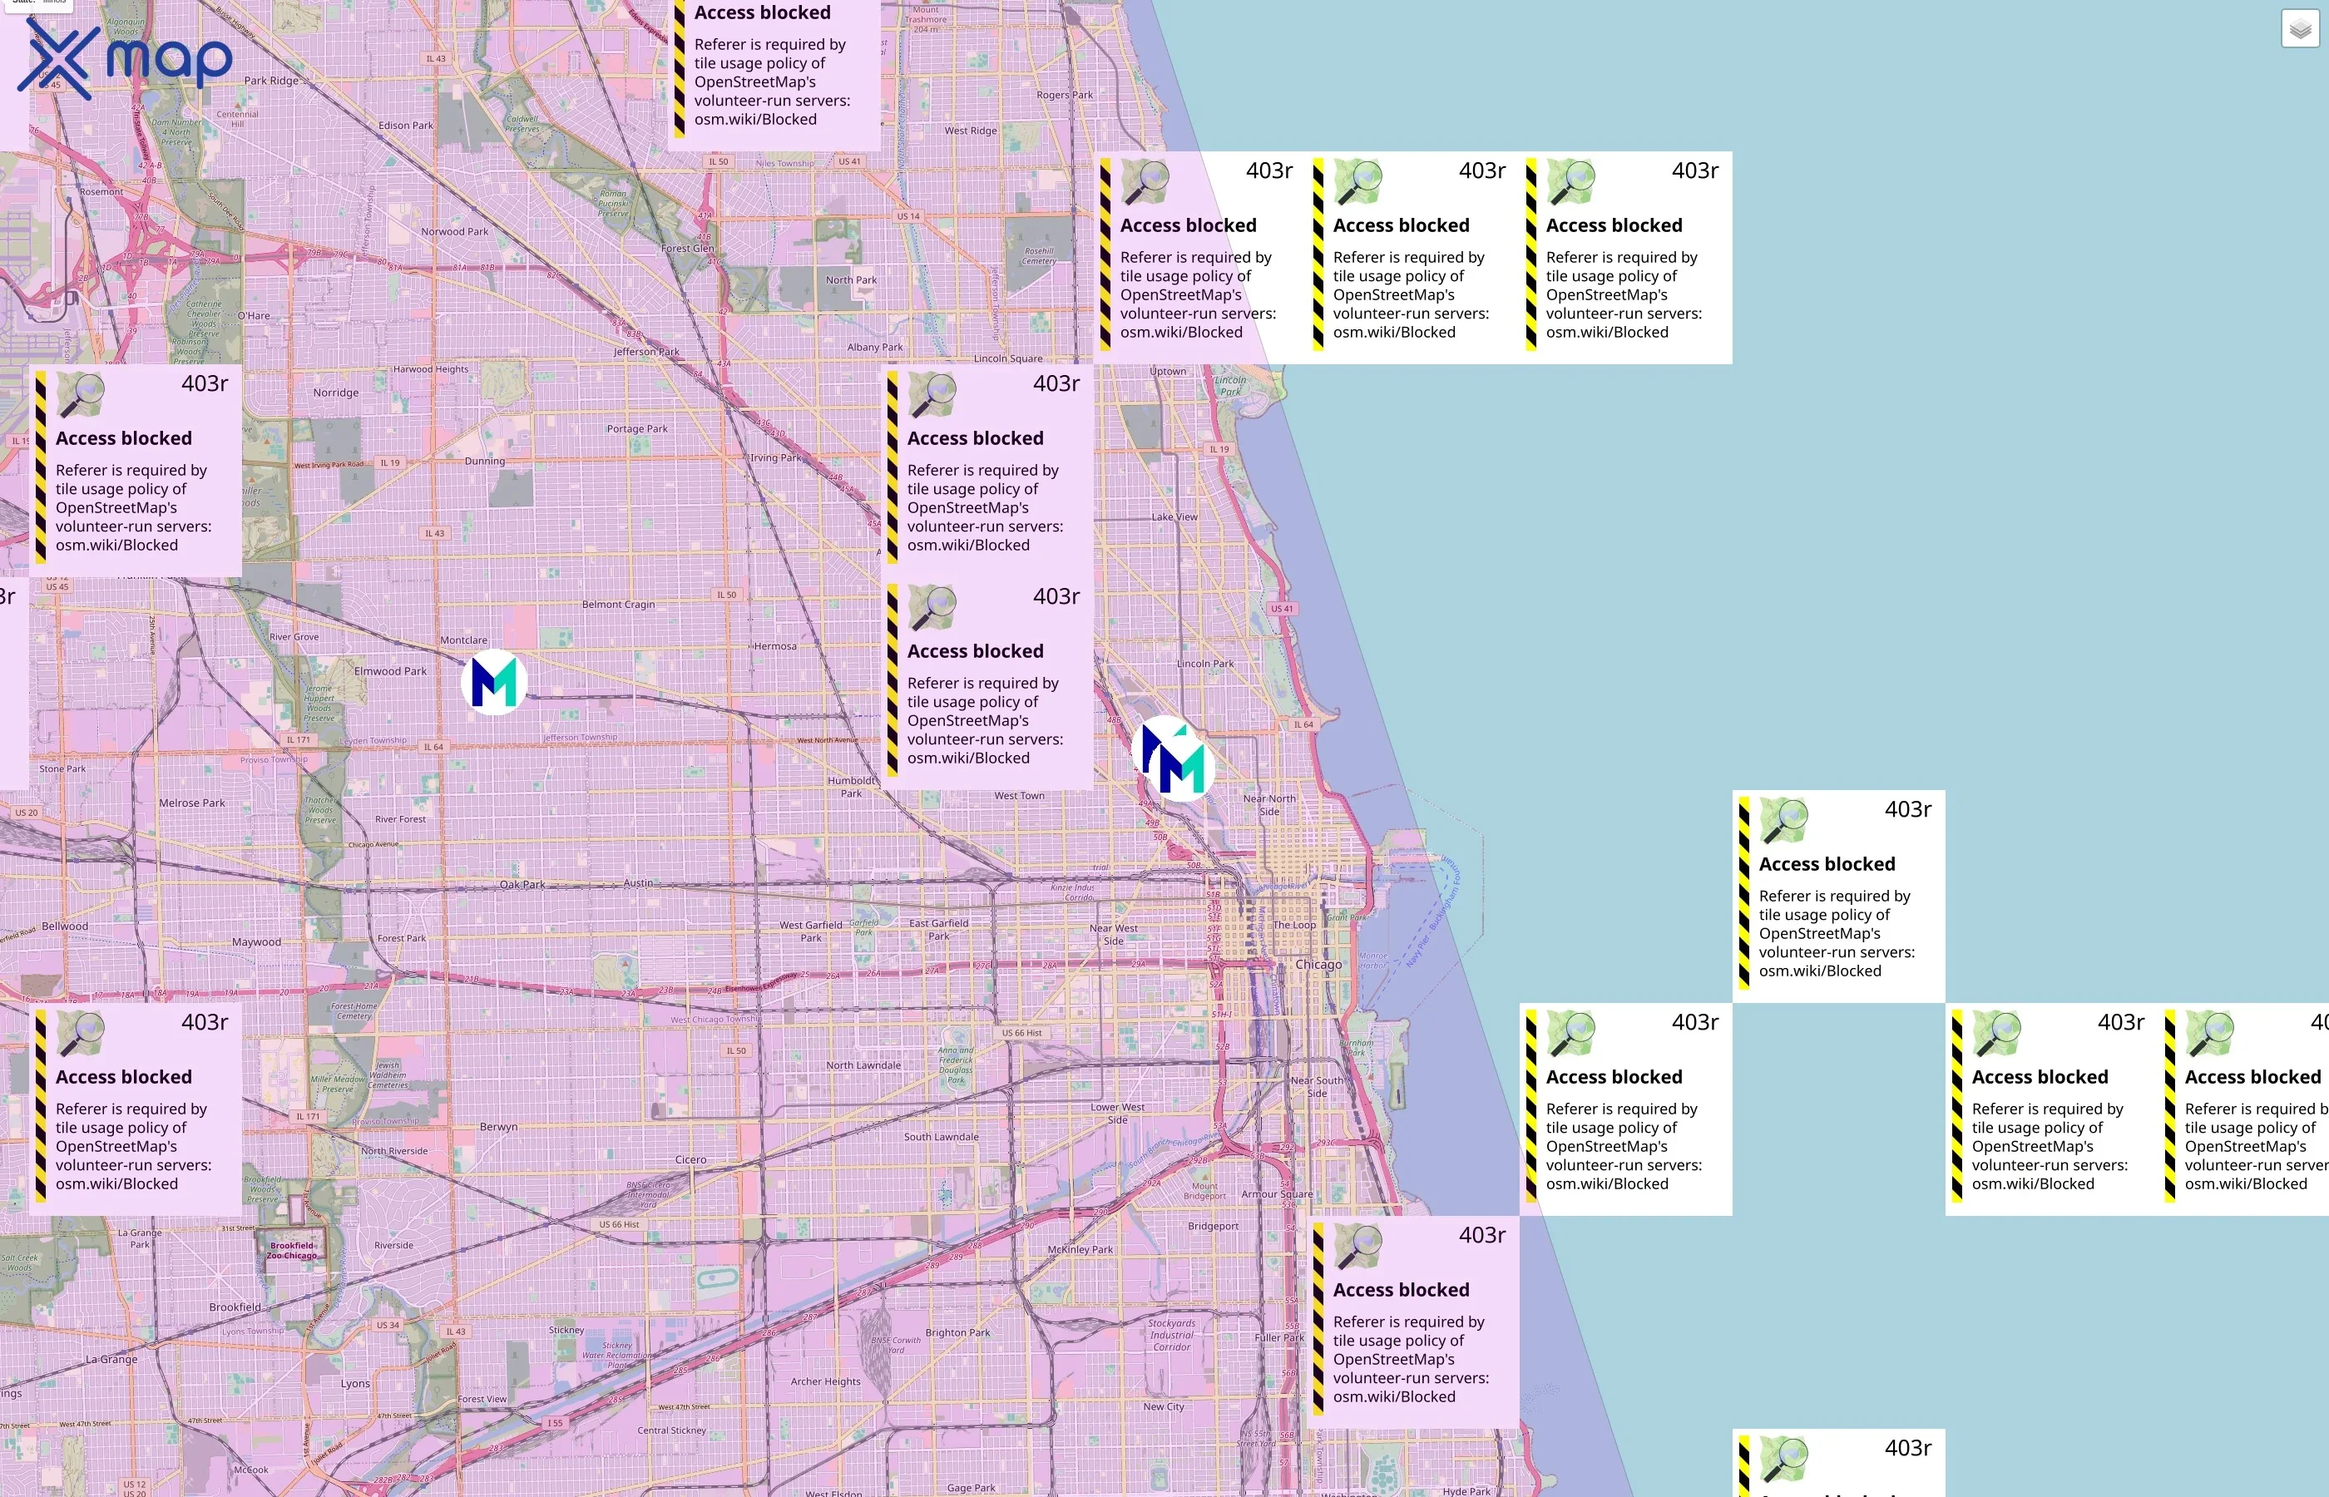Click the Norwood Park label

[x=455, y=231]
